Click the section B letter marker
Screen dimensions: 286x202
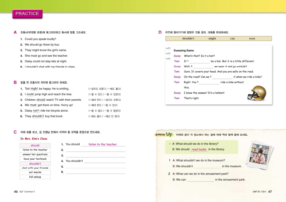[x=15, y=83]
